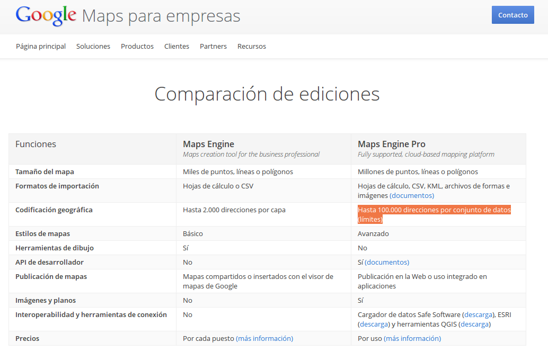
Task: Open más información link next to Por cada puesto
Action: pyautogui.click(x=264, y=338)
